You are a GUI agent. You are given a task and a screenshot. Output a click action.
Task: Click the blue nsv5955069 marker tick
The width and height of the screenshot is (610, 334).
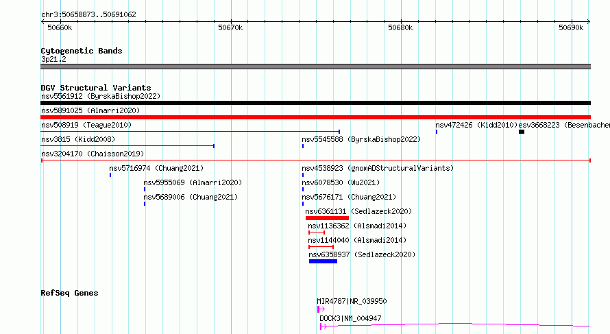(145, 189)
